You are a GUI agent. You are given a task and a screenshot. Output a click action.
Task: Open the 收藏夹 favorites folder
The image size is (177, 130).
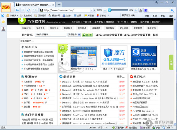pos(12,15)
